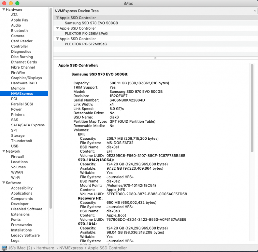The height and width of the screenshot is (252, 258).
Task: Open Diagnostics in the sidebar
Action: pos(21,52)
